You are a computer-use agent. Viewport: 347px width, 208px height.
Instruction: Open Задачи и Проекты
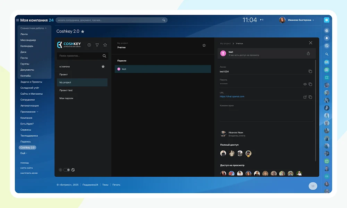tap(31, 82)
